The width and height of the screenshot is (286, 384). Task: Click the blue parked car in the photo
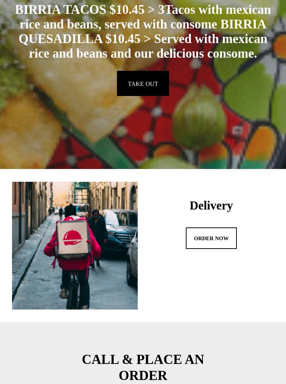pyautogui.click(x=119, y=229)
